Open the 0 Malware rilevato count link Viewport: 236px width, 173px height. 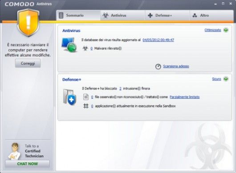coord(91,48)
